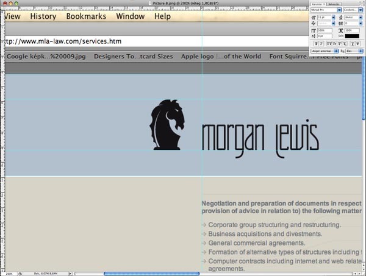
Task: Open the tracking dropdown arrow
Action: tap(361, 23)
